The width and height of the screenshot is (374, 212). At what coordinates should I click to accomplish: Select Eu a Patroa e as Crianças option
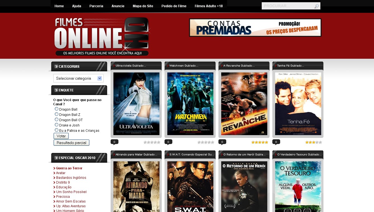[x=57, y=130]
